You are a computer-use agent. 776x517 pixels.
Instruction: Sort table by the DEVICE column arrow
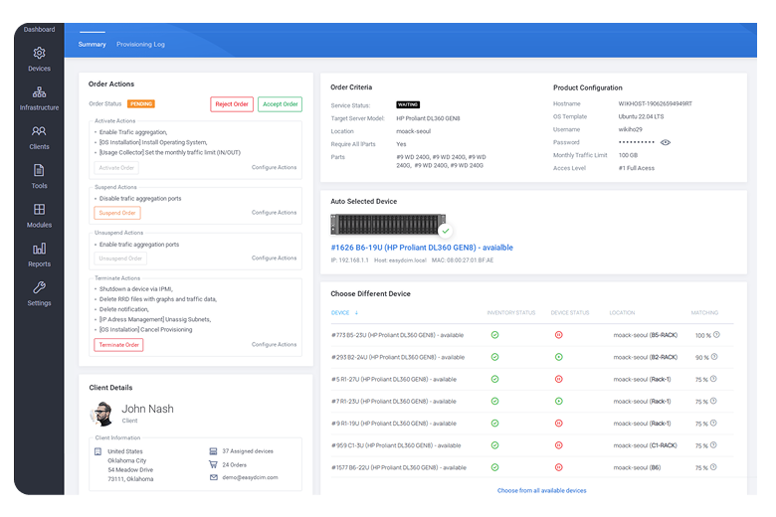pyautogui.click(x=356, y=312)
